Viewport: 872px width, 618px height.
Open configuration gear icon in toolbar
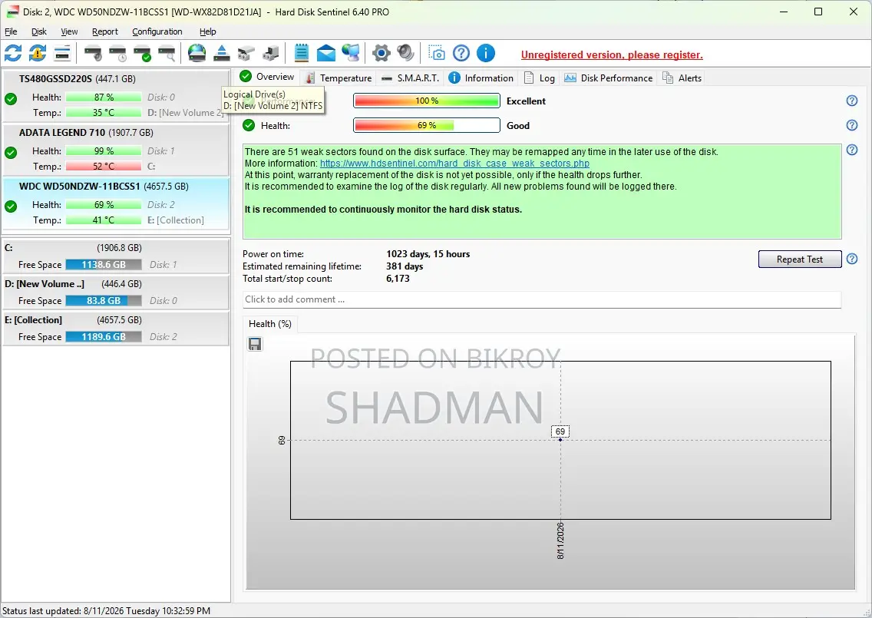(381, 54)
